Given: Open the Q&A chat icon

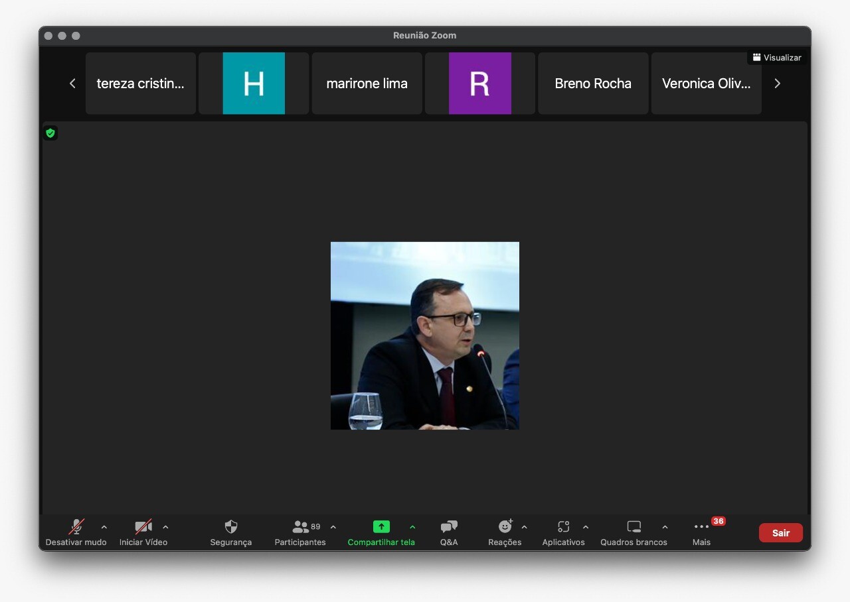Looking at the screenshot, I should coord(449,527).
